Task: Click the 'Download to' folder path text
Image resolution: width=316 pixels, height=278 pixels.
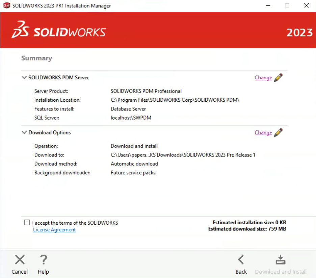Action: 183,155
